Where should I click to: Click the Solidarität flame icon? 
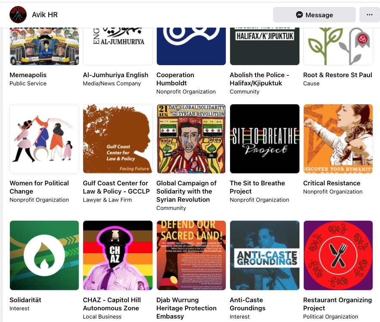point(44,255)
